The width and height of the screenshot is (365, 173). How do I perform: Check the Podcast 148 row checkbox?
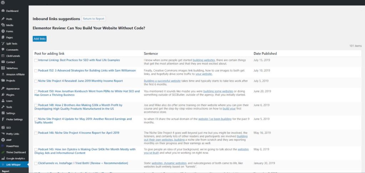[36, 105]
